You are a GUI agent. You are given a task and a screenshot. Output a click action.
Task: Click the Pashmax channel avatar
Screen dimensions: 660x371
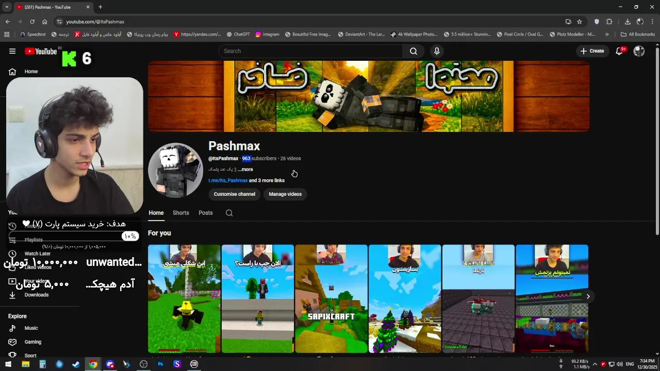tap(175, 170)
